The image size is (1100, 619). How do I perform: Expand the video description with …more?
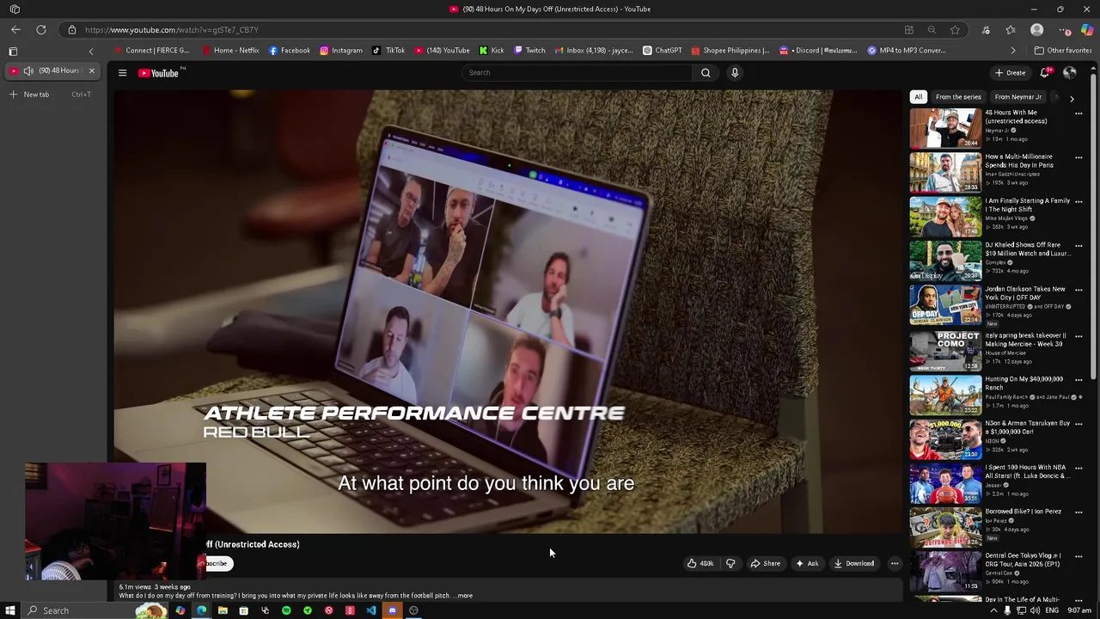[463, 595]
